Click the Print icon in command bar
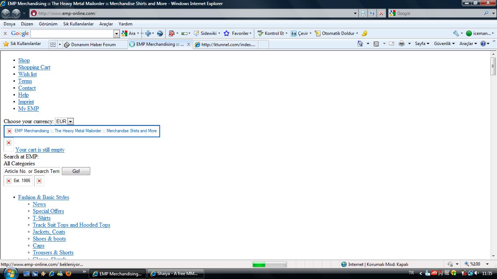This screenshot has height=279, width=497. click(402, 44)
